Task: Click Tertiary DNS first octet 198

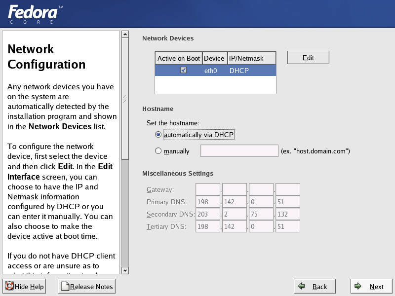Action: 208,226
